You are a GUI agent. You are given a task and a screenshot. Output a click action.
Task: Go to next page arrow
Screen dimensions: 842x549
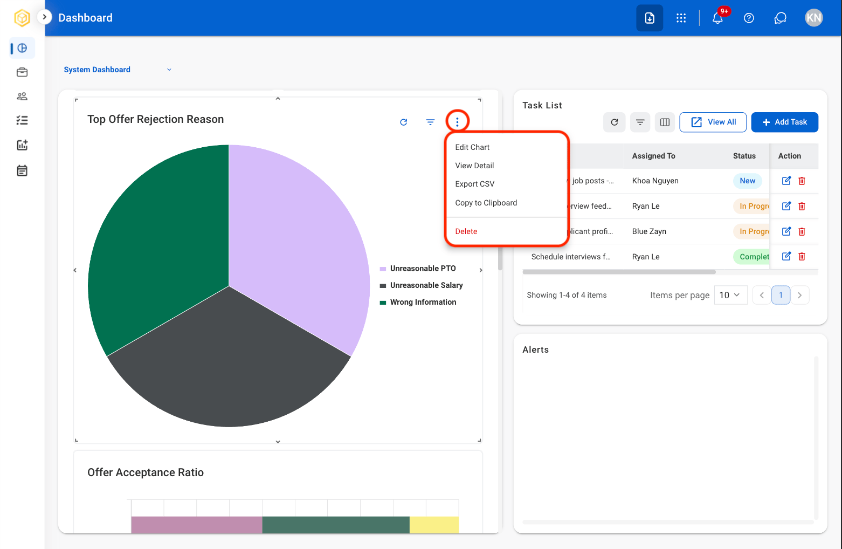point(800,295)
